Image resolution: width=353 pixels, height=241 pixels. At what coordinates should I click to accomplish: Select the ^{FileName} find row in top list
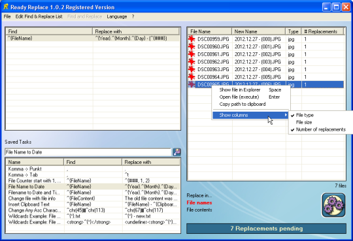click(93, 39)
